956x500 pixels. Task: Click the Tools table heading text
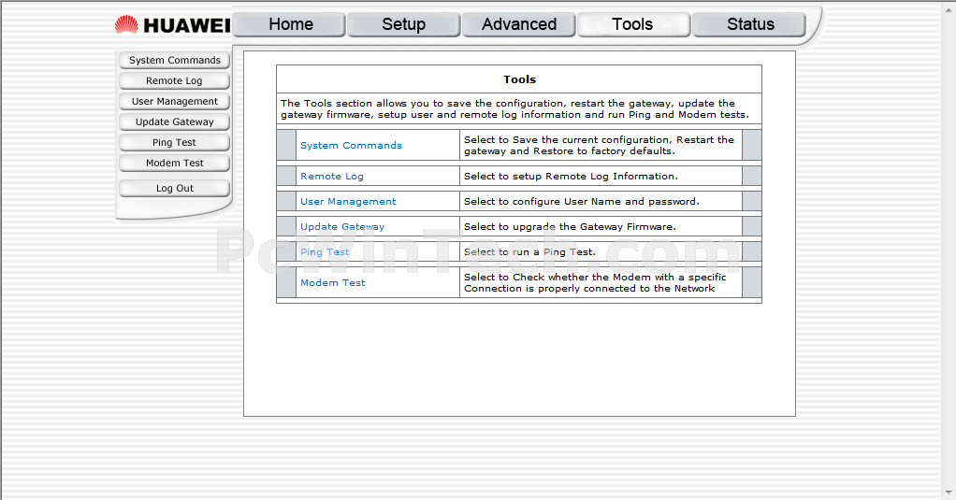pos(519,79)
